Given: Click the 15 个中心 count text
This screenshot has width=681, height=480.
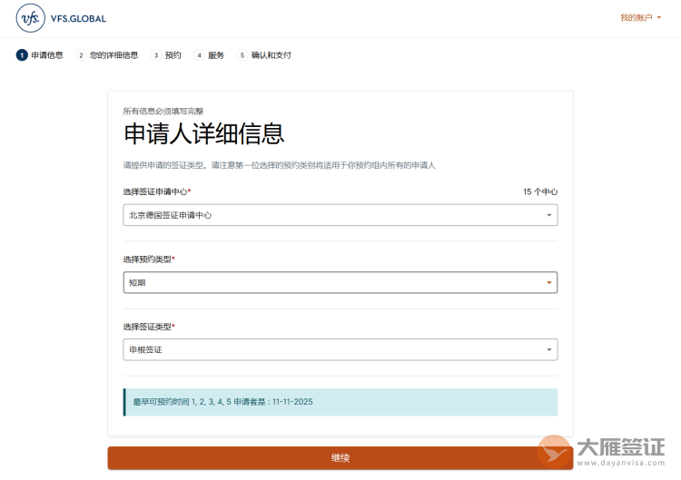Looking at the screenshot, I should (x=540, y=191).
